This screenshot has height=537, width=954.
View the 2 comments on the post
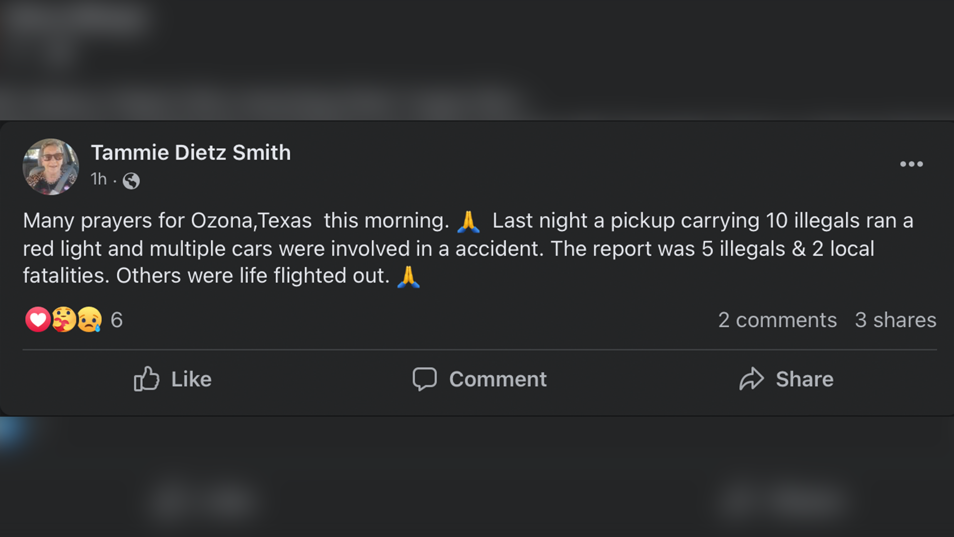[777, 320]
